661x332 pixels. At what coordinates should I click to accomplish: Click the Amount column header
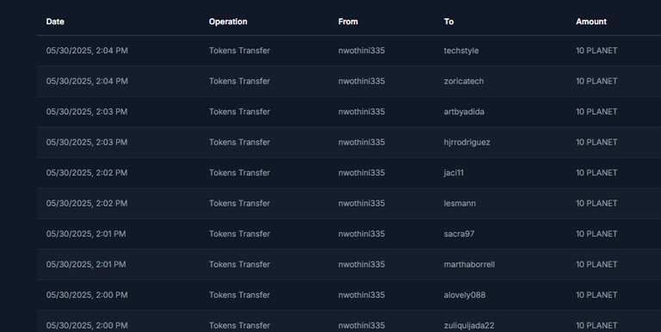point(591,22)
